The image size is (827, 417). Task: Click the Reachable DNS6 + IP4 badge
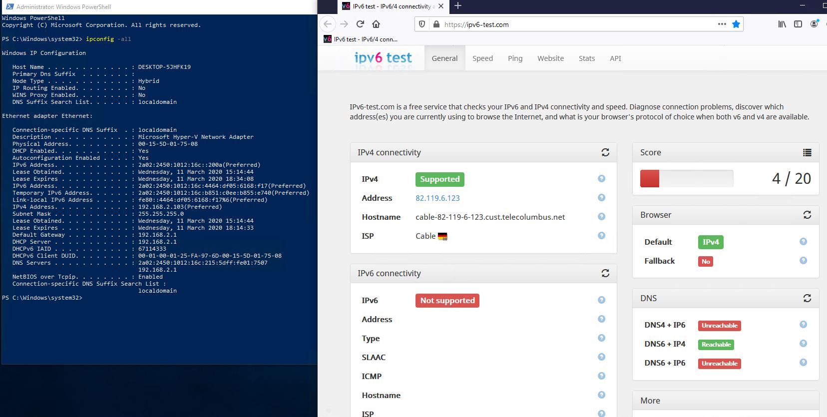coord(716,345)
